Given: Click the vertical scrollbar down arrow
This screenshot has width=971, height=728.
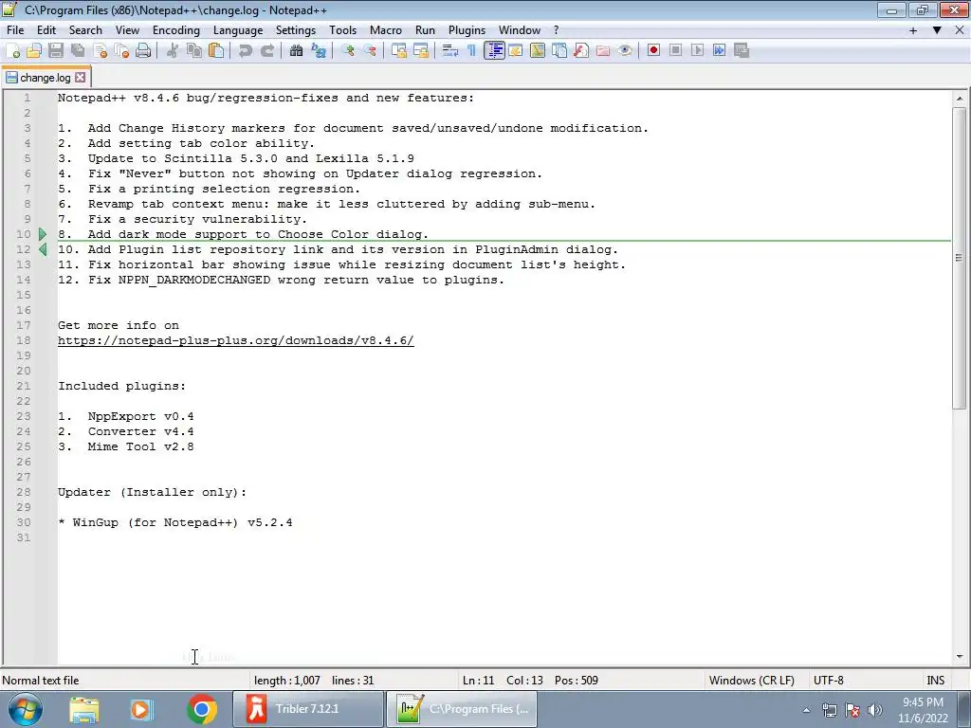Looking at the screenshot, I should tap(960, 656).
